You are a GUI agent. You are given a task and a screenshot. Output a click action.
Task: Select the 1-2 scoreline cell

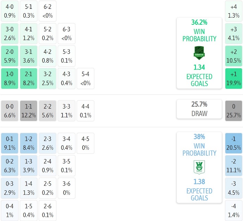click(29, 143)
